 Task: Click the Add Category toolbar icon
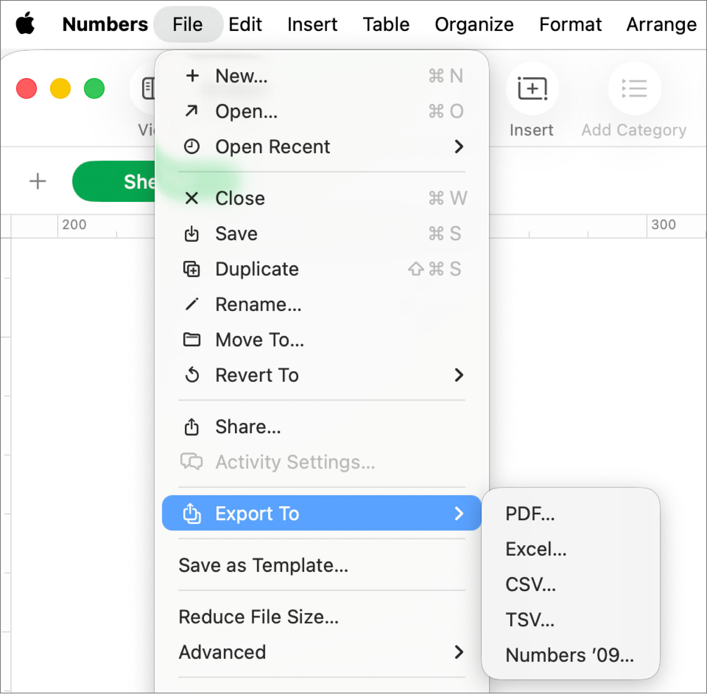[634, 88]
